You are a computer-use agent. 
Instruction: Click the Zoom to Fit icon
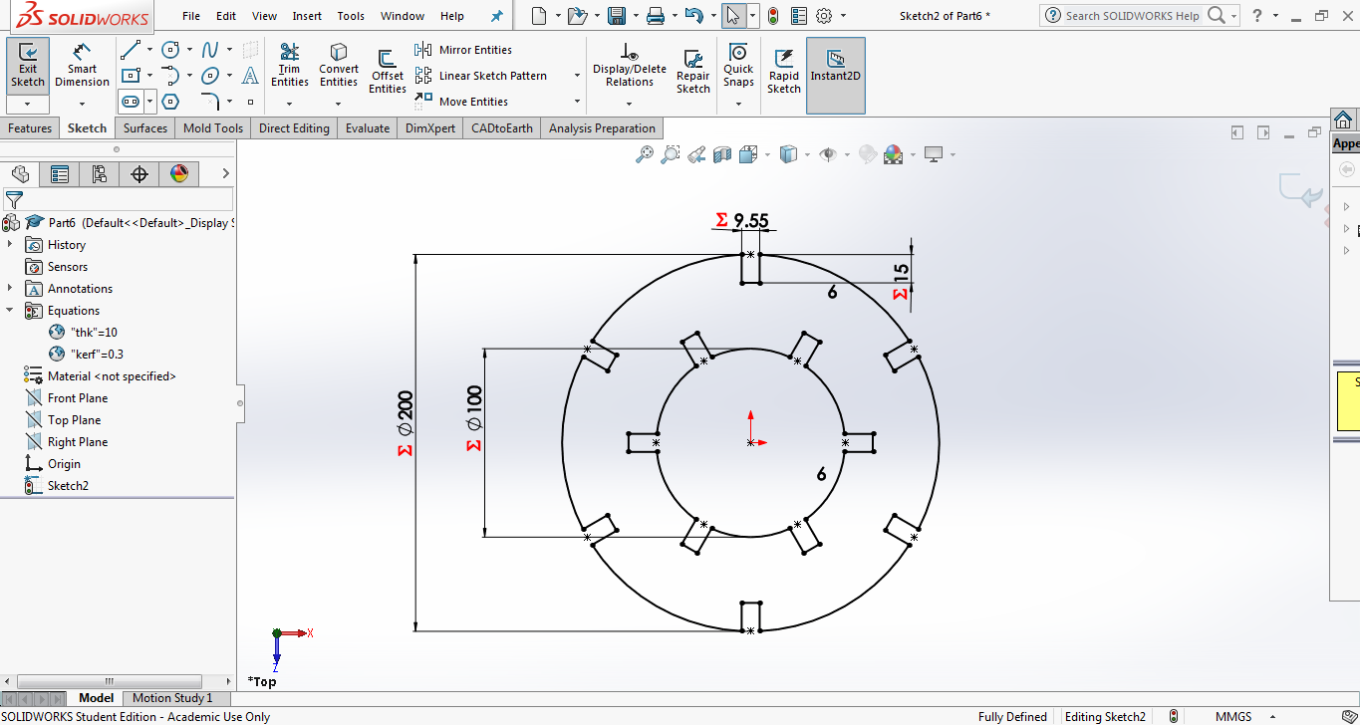coord(645,154)
